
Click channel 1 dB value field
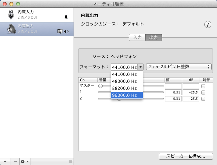coord(191,92)
